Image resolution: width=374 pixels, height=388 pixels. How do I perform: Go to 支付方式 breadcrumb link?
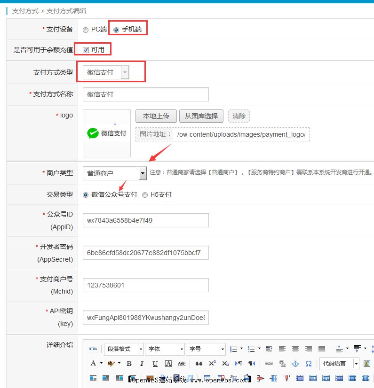(25, 11)
